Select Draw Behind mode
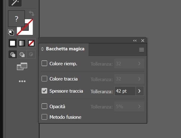 [22, 54]
